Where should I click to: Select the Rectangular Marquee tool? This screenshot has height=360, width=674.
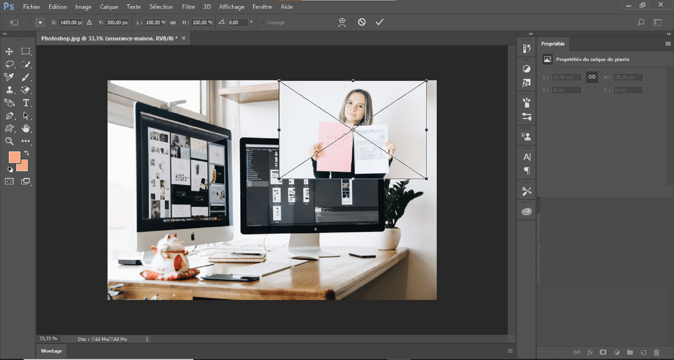26,52
